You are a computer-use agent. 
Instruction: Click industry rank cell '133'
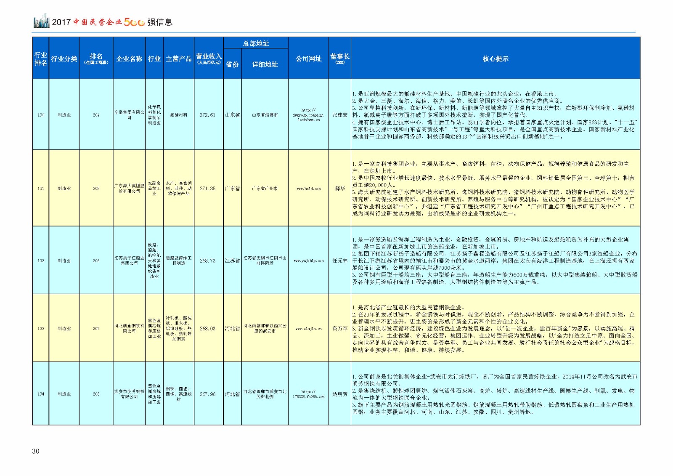(x=41, y=329)
